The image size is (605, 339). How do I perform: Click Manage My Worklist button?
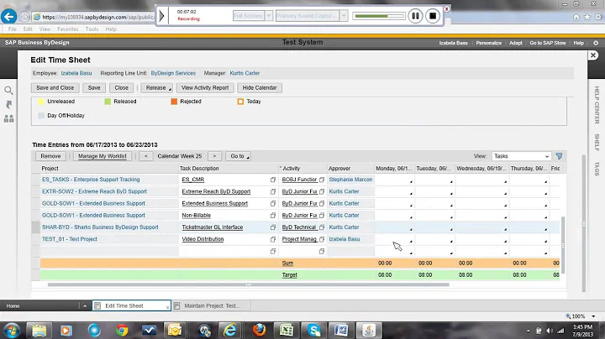pos(103,156)
